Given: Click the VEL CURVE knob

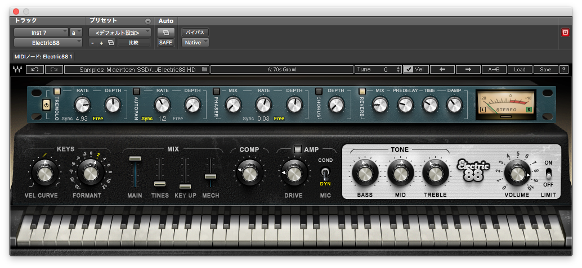Looking at the screenshot, I should [x=45, y=173].
